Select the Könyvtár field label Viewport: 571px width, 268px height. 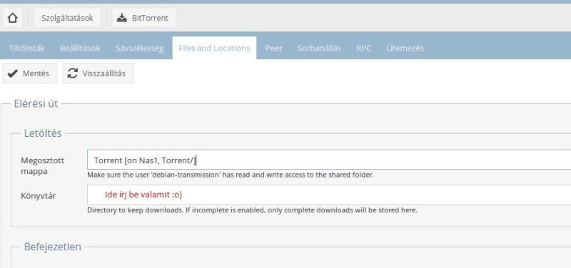point(39,195)
